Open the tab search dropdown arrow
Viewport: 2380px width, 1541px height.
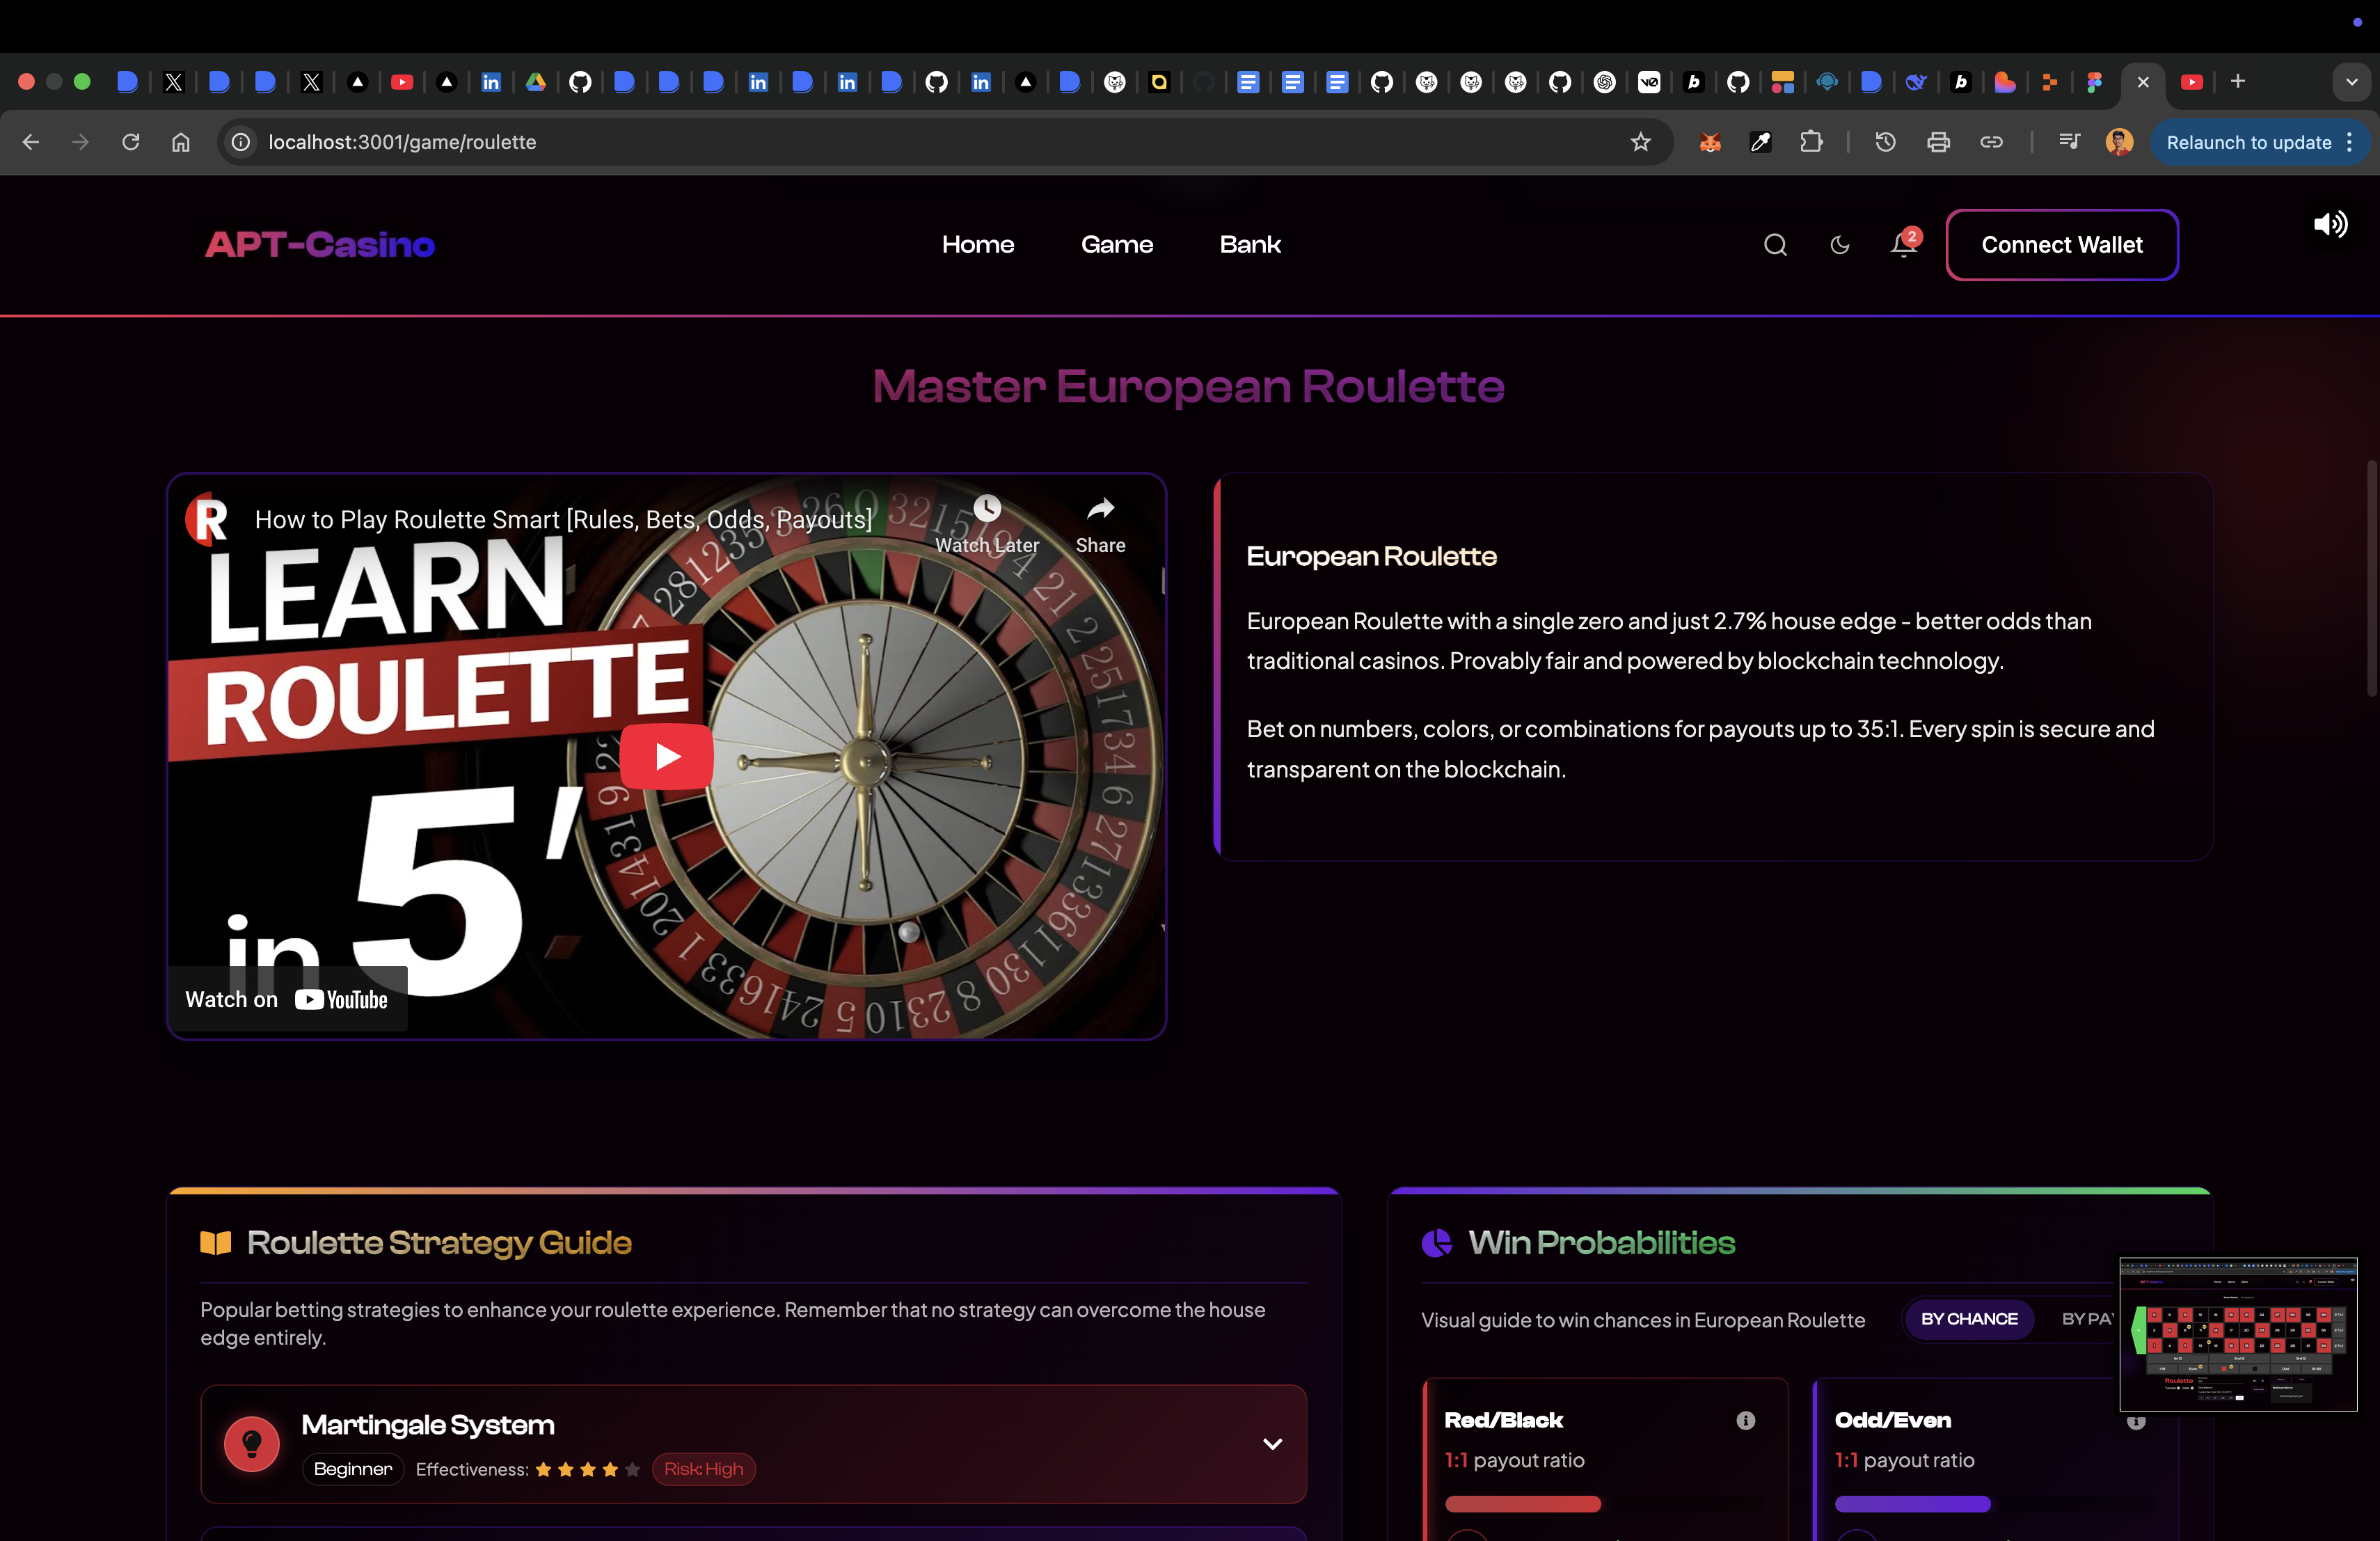[2351, 82]
